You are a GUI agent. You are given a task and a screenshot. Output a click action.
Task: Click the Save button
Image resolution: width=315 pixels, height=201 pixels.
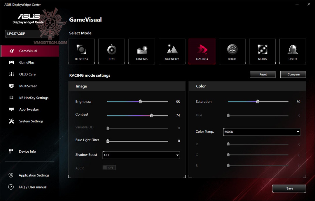289,188
